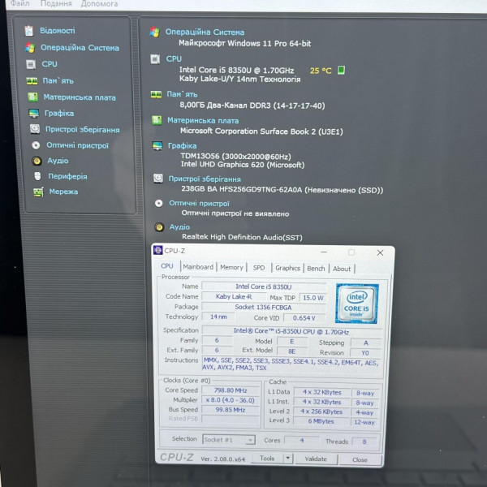Viewport: 487px width, 487px height.
Task: Click the Windows flag icon in summary panel
Action: click(x=154, y=32)
